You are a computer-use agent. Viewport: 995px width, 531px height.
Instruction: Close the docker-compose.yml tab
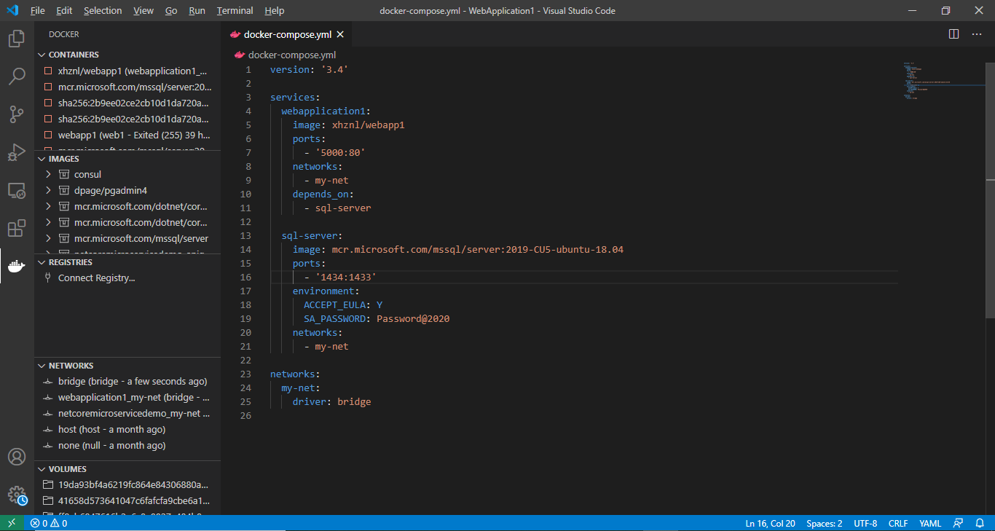(340, 34)
